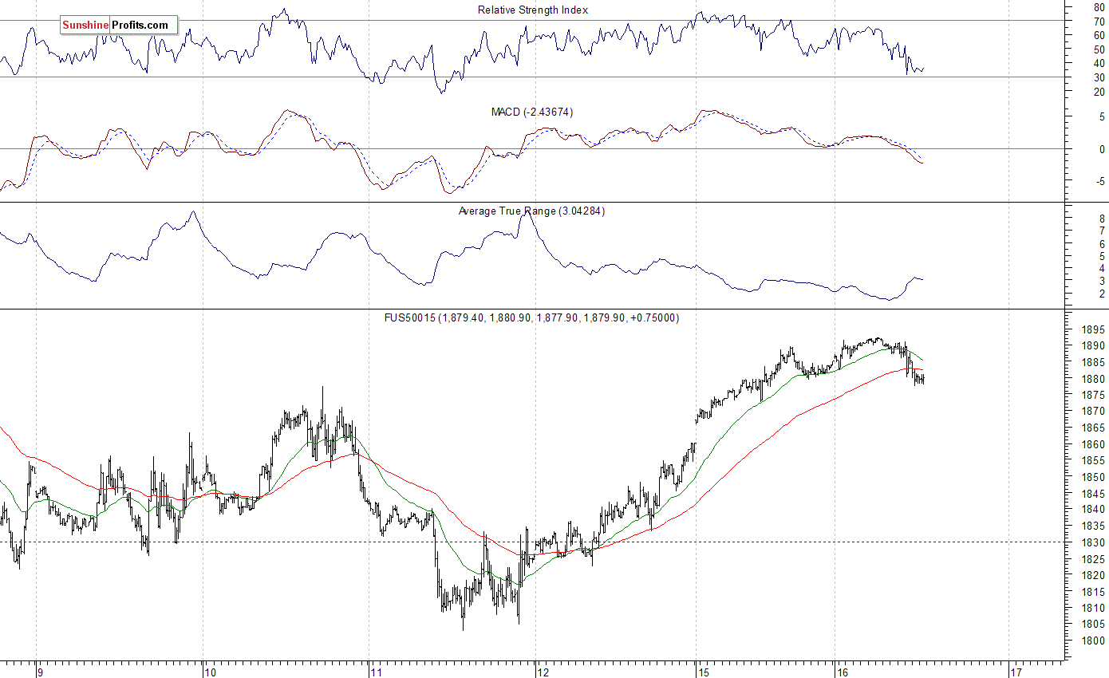Click Average True Range scale value 8
This screenshot has height=678, width=1109.
[x=1102, y=218]
